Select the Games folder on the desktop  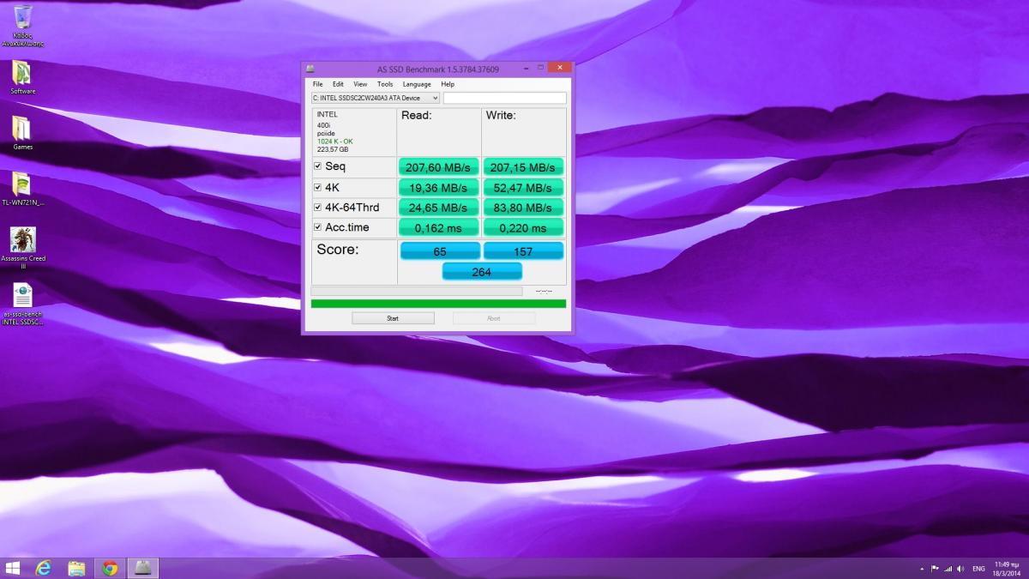[x=22, y=133]
